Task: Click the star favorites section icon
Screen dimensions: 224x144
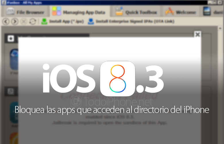Action: tap(11, 38)
